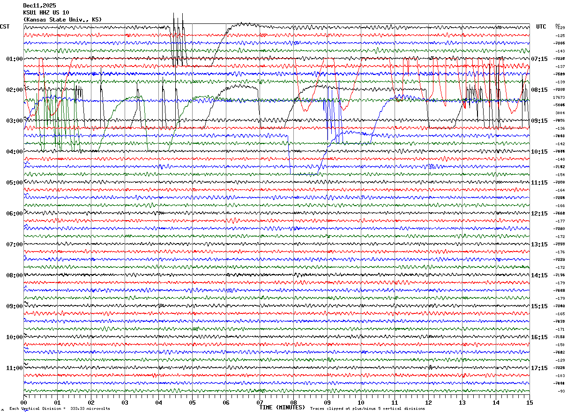This screenshot has width=567, height=415.
Task: Click minute tick label "01" on bottom axis
Action: 57,402
